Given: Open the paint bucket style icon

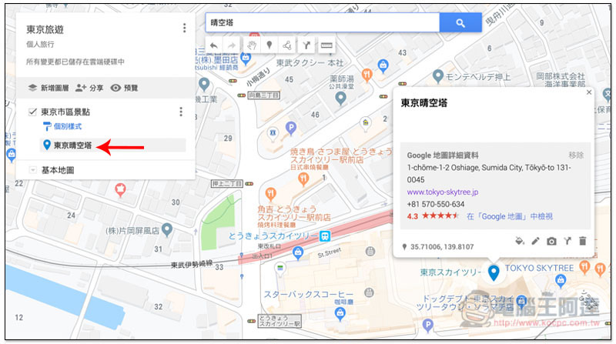Looking at the screenshot, I should 520,241.
